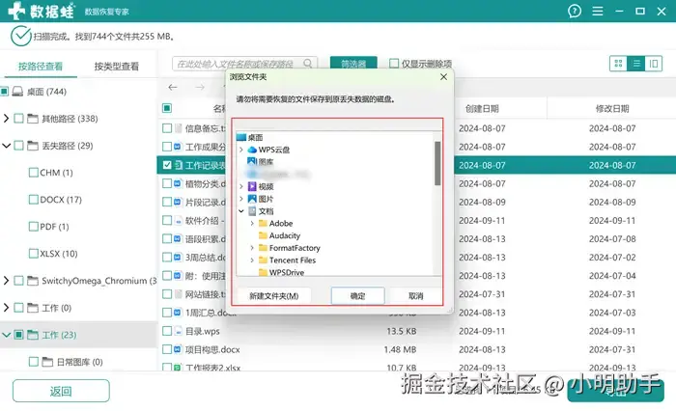Viewport: 676px width, 411px height.
Task: Collapse the 工作 (23) node
Action: [x=6, y=335]
